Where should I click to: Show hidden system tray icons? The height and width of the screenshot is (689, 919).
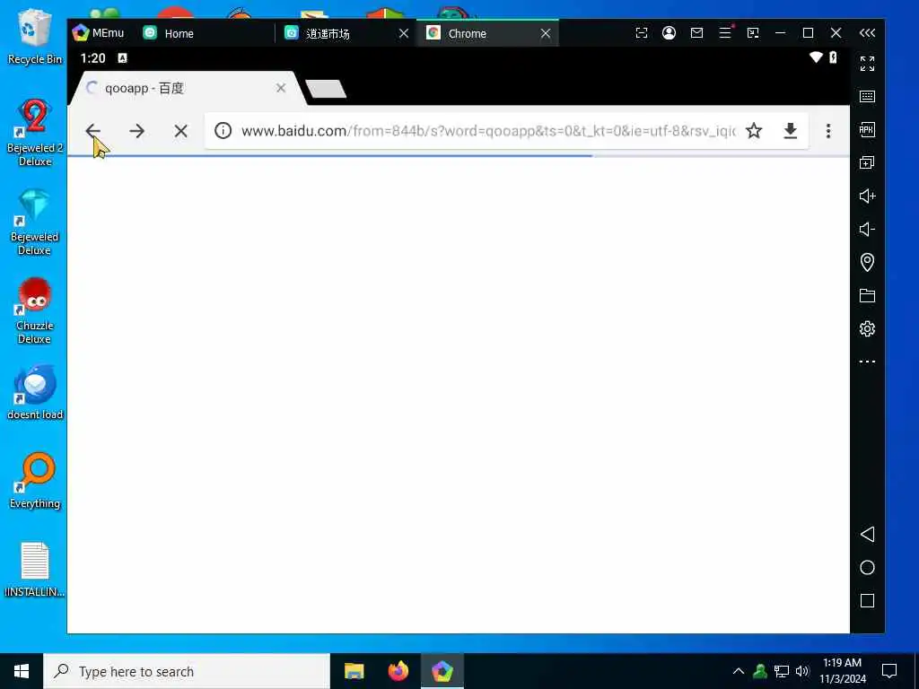739,671
